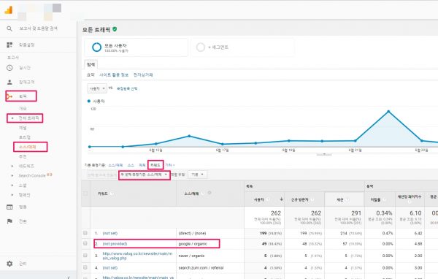Switch to Ecommerce metric group
Screen dimensions: 438x279
tap(143, 75)
